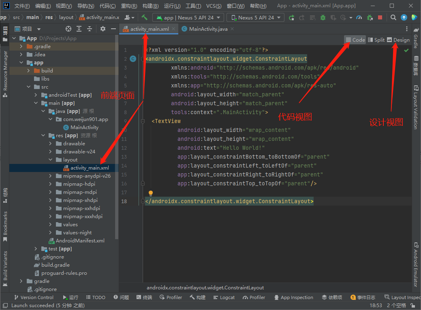Click the locate target icon in project panel
This screenshot has width=421, height=310.
click(68, 29)
